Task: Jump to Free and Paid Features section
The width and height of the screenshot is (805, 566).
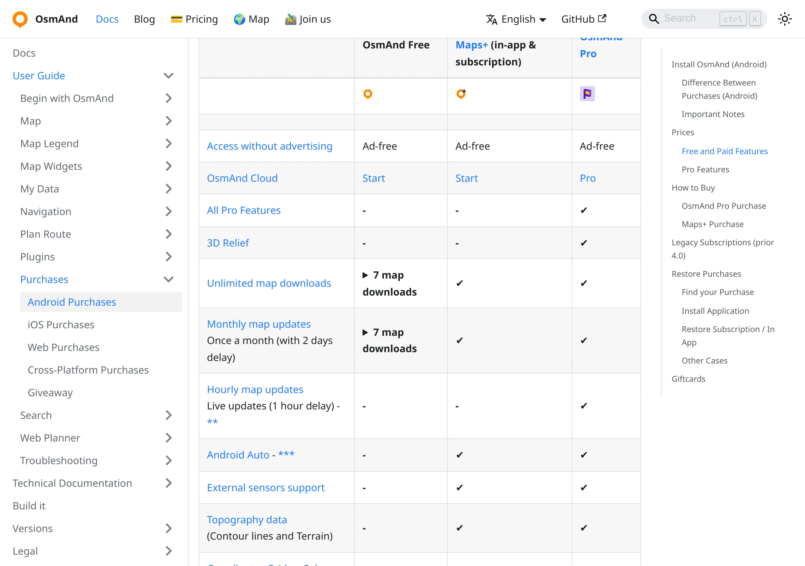Action: [x=725, y=151]
